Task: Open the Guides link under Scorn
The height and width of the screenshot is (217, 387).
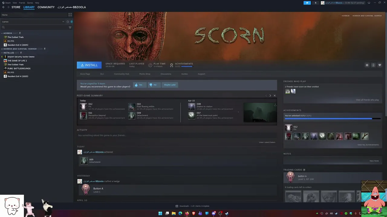Action: point(184,74)
